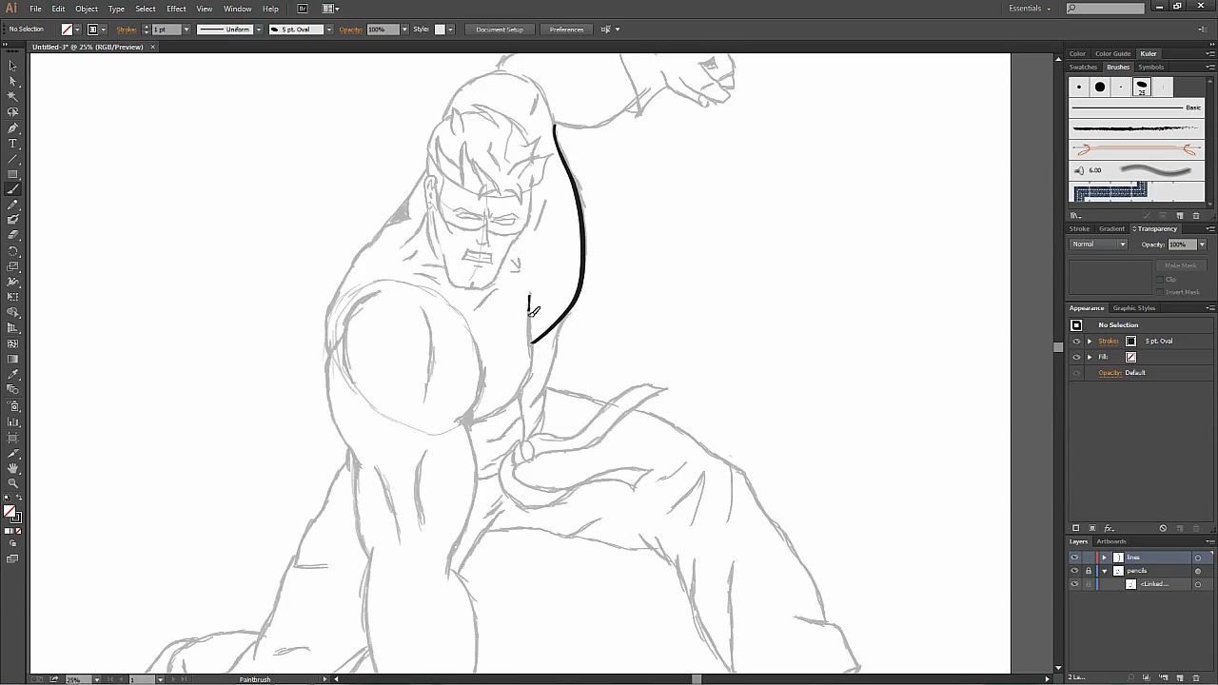Image resolution: width=1218 pixels, height=685 pixels.
Task: Hide the 'lines' layer eye icon
Action: [x=1075, y=558]
